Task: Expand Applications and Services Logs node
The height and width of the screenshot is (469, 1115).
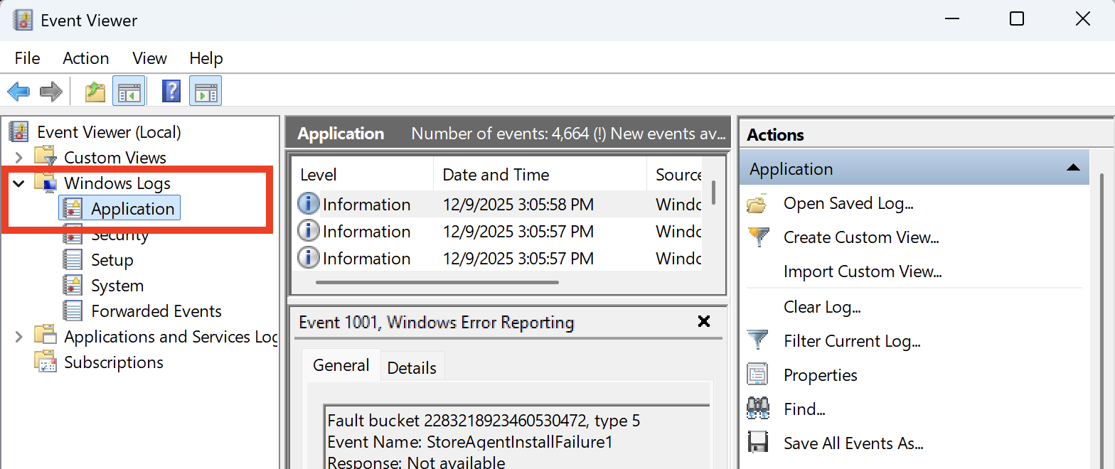Action: 19,337
